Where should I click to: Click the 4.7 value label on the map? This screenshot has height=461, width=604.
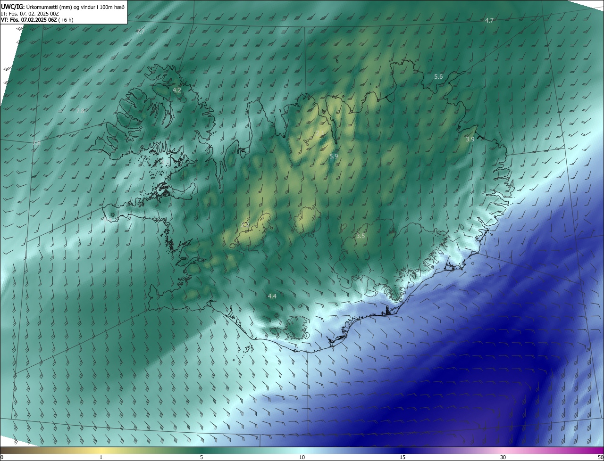489,20
